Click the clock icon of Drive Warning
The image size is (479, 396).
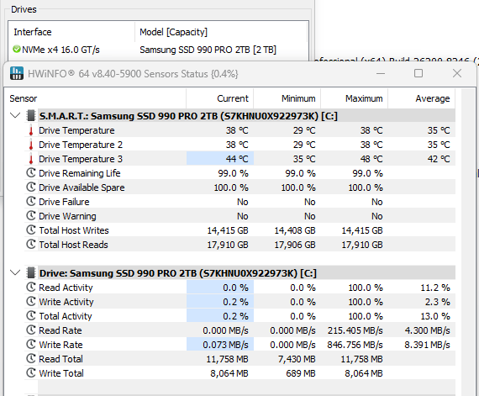[31, 215]
